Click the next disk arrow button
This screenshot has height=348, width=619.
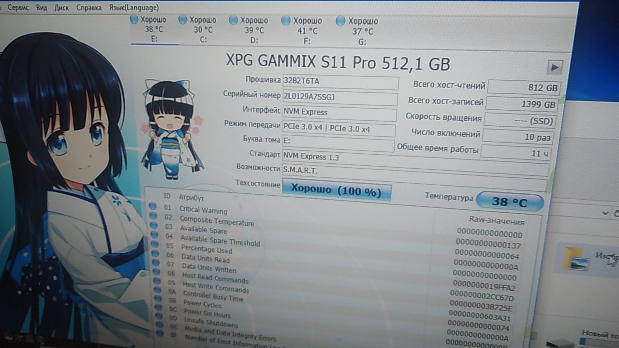coord(555,67)
